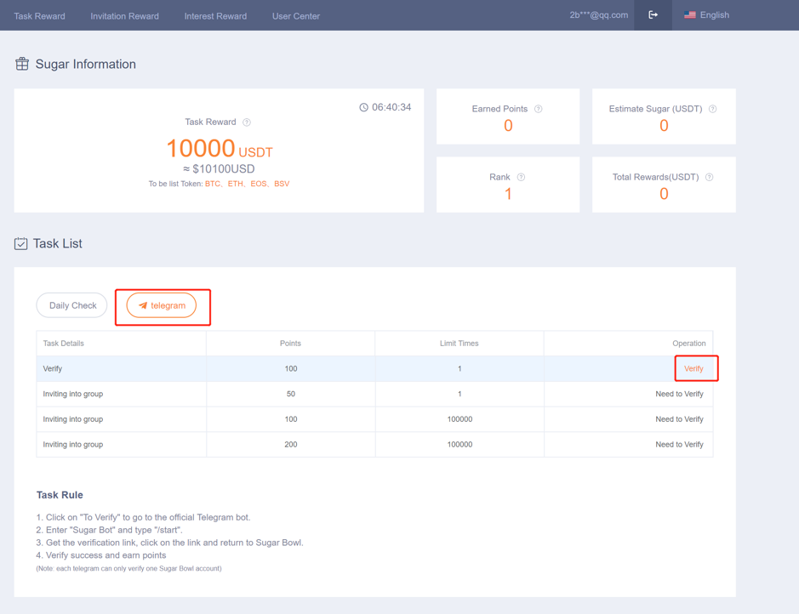Open the Interest Reward page
The image size is (799, 614).
(215, 16)
